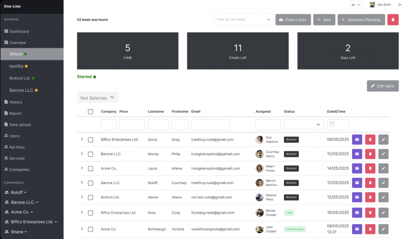The height and width of the screenshot is (239, 402).
Task: Check the Biffco Enterprises Koss row checkbox
Action: [91, 213]
